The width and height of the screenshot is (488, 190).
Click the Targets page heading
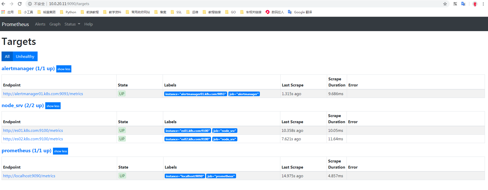19,42
